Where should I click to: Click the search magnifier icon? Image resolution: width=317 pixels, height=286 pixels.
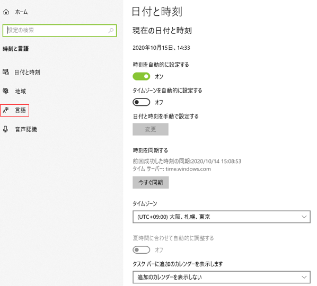(111, 31)
